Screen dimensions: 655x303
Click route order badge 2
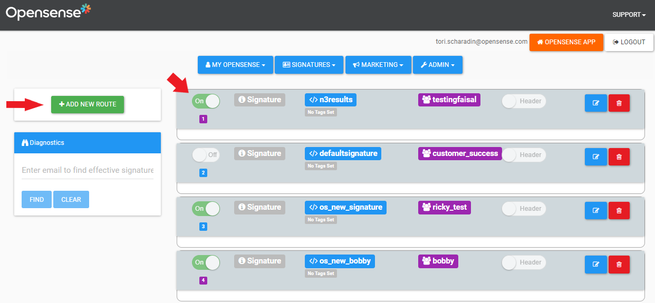(x=204, y=173)
